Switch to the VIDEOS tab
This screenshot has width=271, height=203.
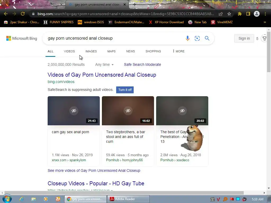tap(69, 51)
